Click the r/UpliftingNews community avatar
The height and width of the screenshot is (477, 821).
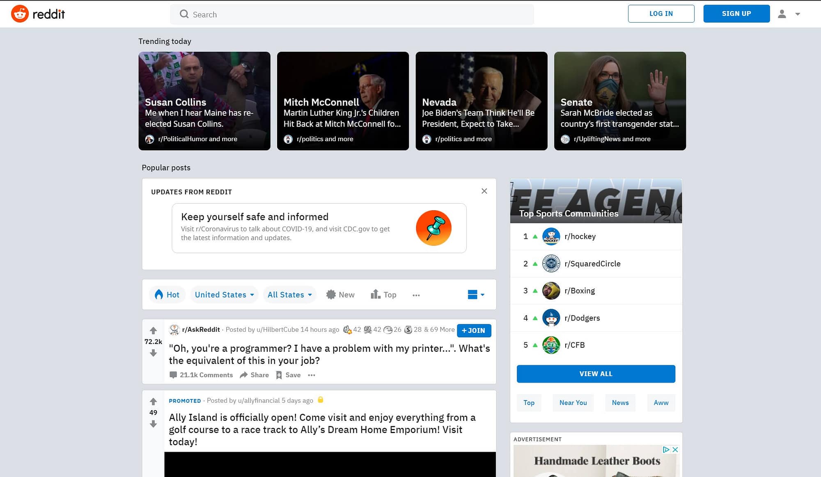(x=565, y=139)
